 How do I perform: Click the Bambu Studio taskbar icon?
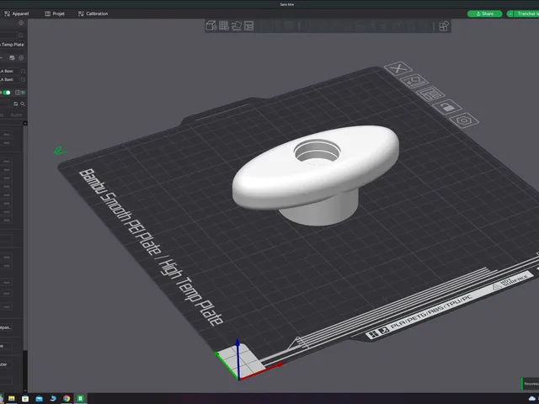tap(81, 398)
